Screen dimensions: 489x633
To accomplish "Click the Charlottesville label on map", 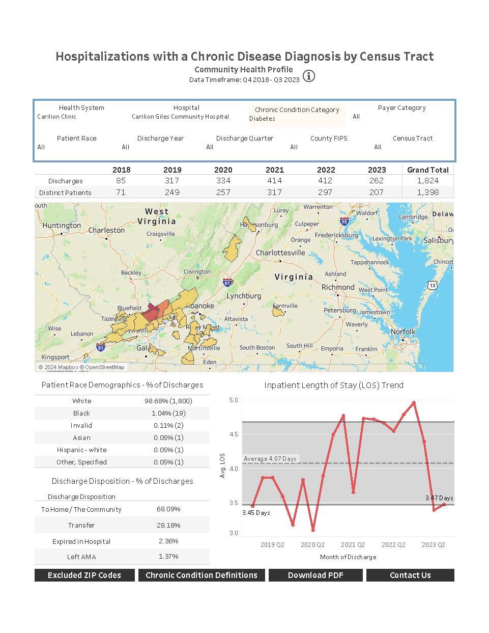I will [x=280, y=253].
